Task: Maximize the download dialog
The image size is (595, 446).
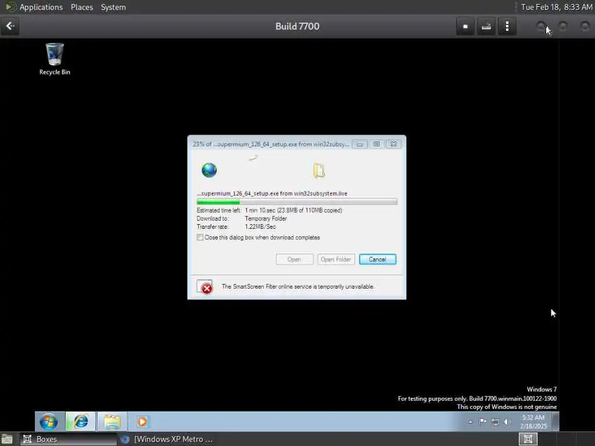Action: click(x=377, y=144)
